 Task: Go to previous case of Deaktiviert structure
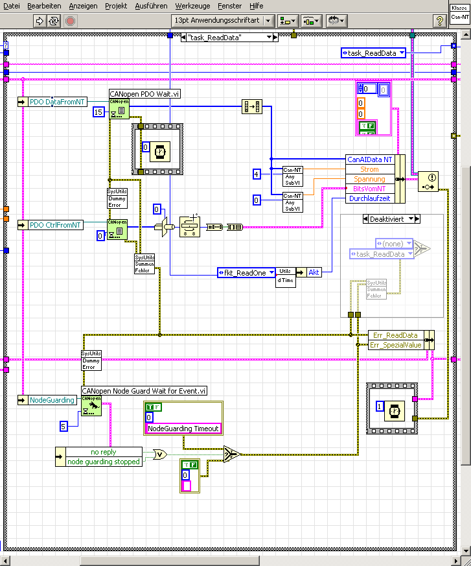(x=365, y=218)
